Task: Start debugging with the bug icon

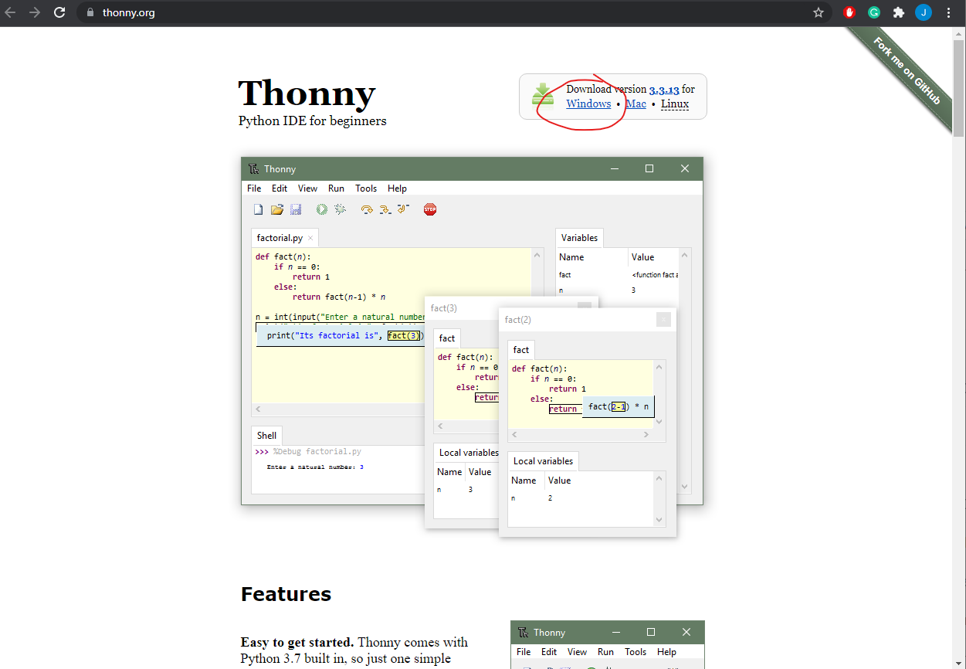Action: 340,209
